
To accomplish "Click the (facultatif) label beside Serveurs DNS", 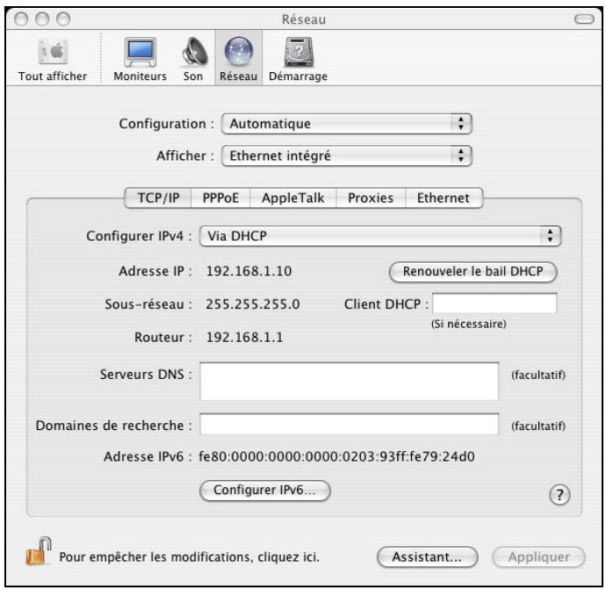I will (x=538, y=375).
